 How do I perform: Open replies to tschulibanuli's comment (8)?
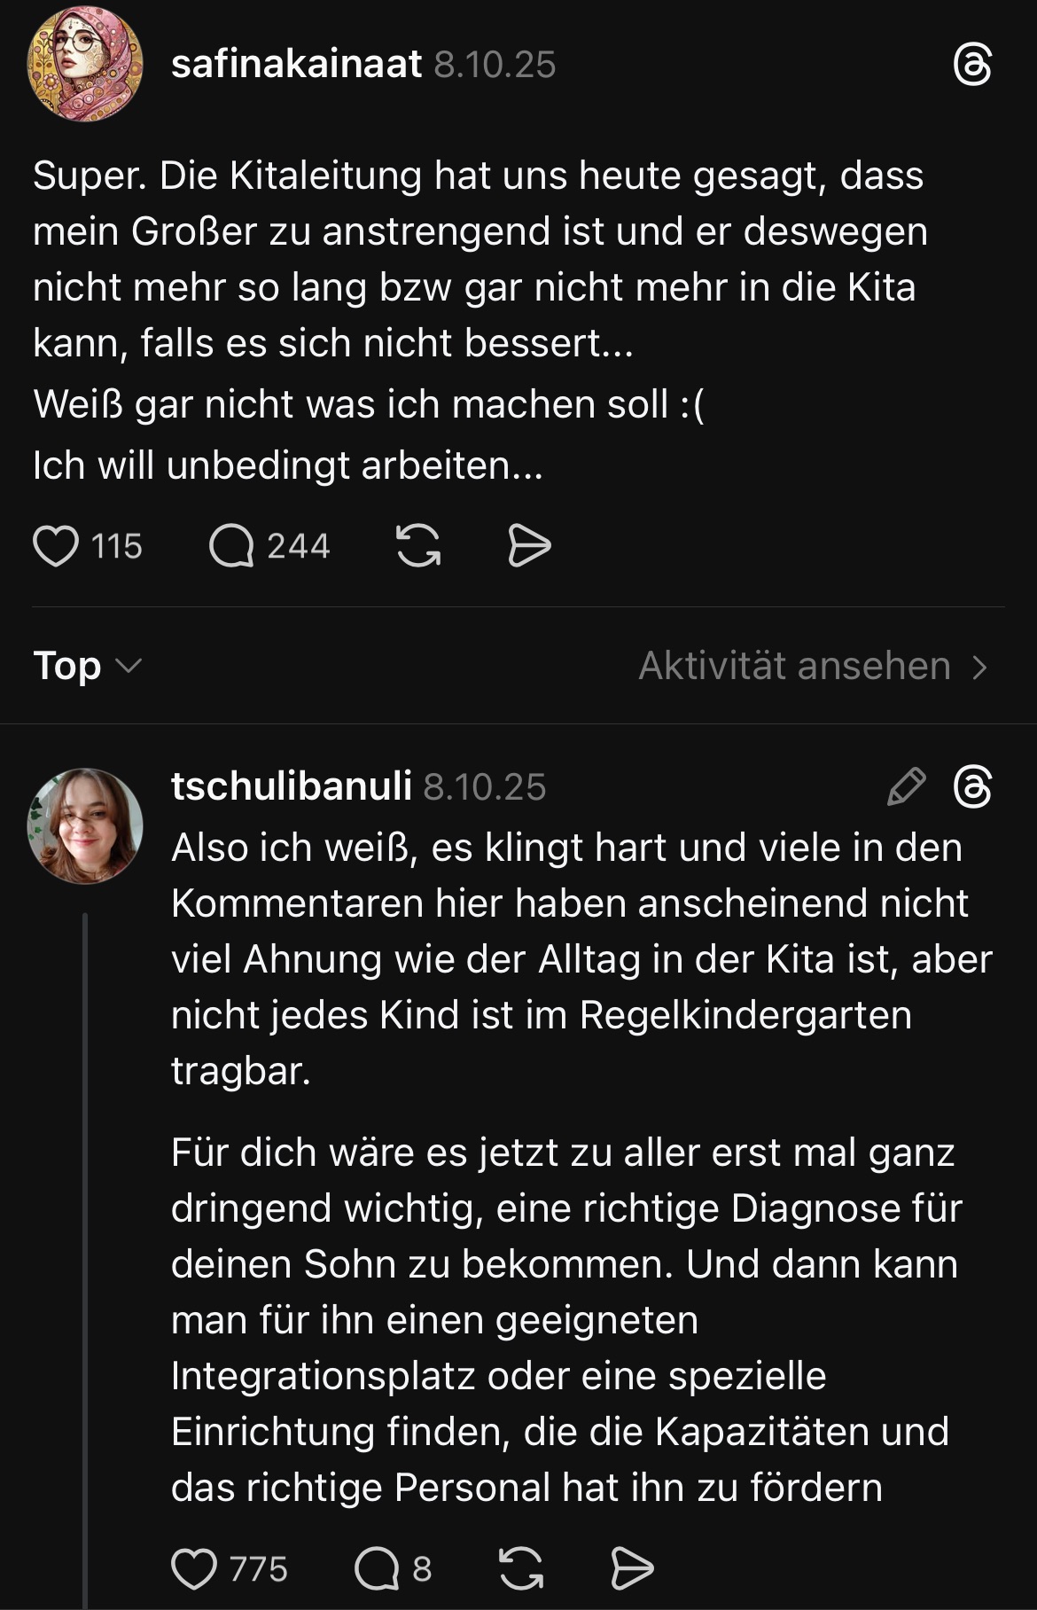point(378,1569)
